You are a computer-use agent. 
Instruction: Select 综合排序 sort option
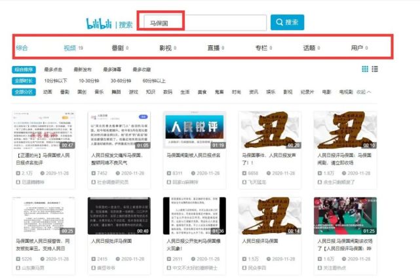(24, 69)
